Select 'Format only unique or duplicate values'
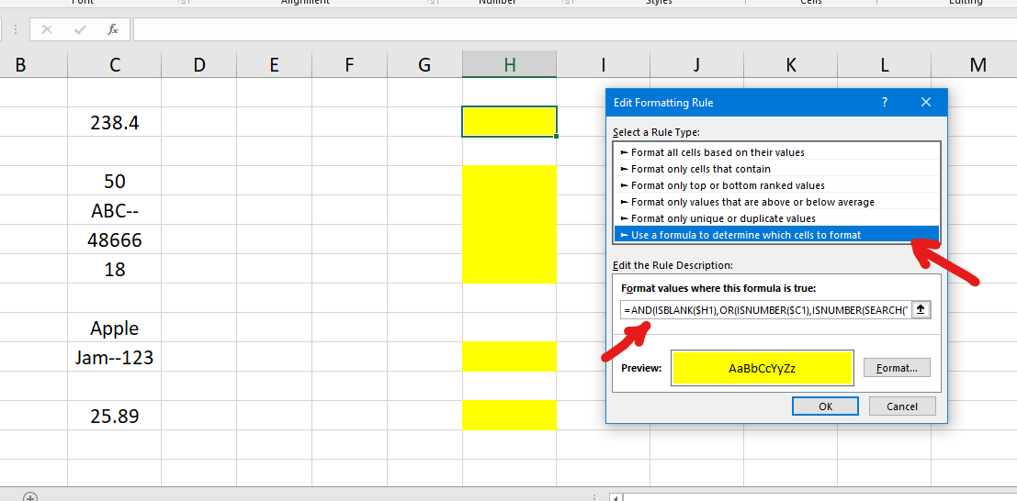The height and width of the screenshot is (501, 1017). 776,218
